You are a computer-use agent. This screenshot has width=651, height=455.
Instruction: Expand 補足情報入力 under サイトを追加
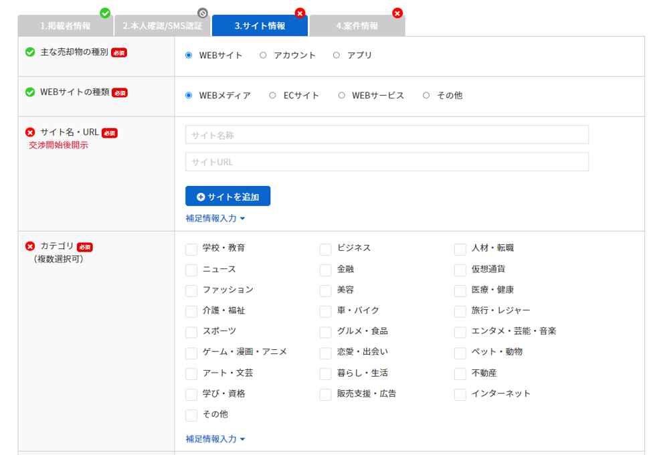point(215,218)
